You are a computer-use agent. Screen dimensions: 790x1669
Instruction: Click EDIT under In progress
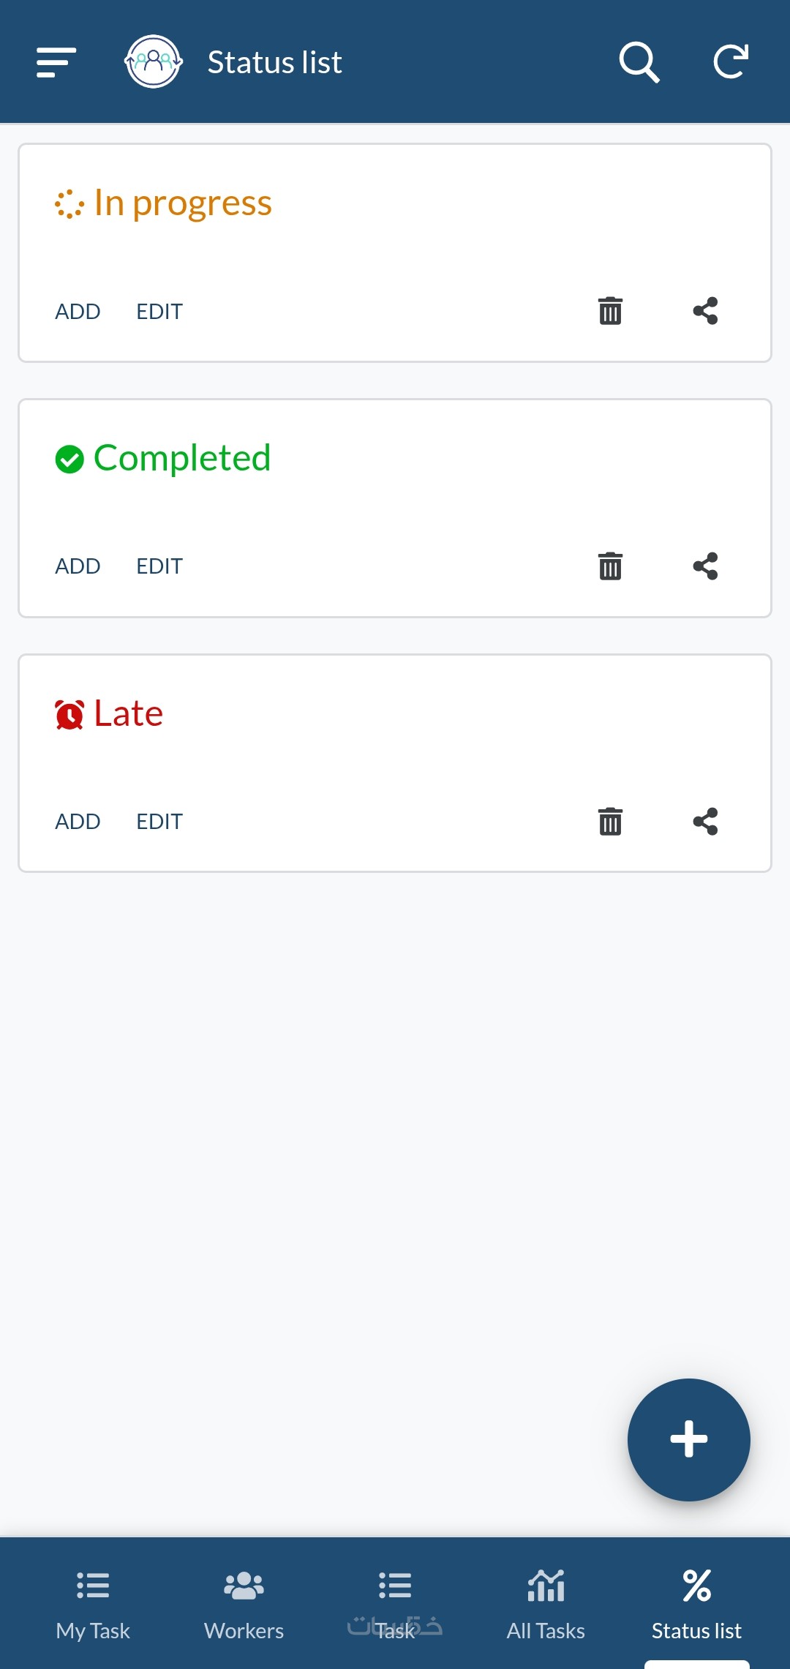pyautogui.click(x=159, y=312)
